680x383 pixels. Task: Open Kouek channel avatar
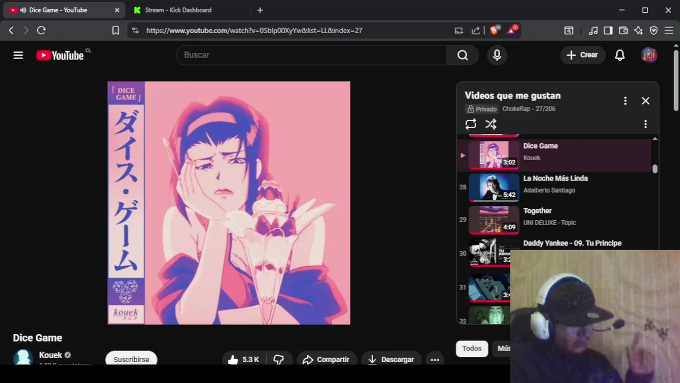pos(23,357)
